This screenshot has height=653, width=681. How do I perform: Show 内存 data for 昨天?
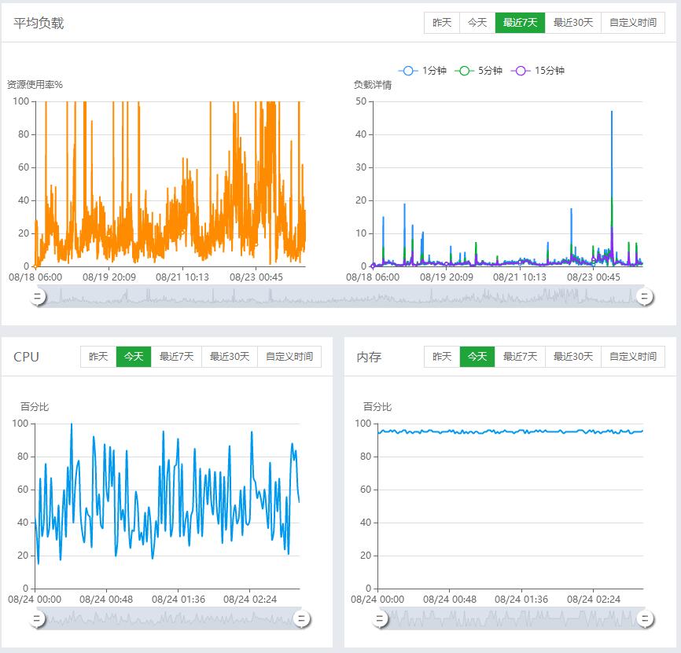pyautogui.click(x=441, y=357)
